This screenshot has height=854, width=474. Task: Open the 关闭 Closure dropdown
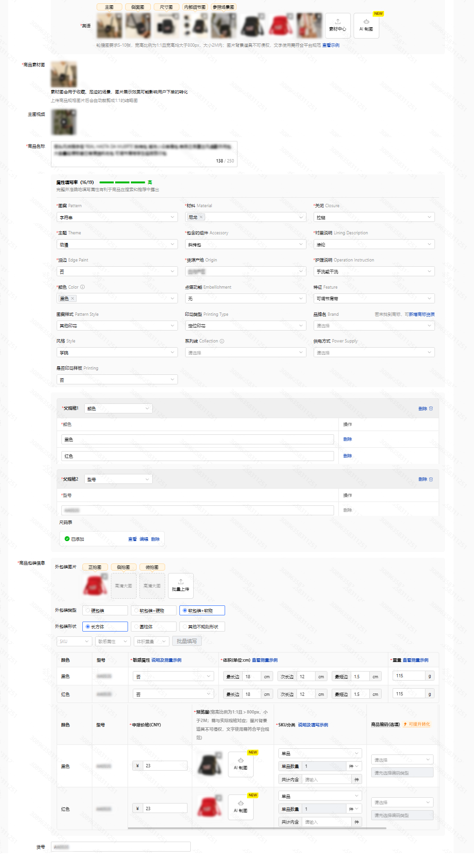pyautogui.click(x=374, y=217)
